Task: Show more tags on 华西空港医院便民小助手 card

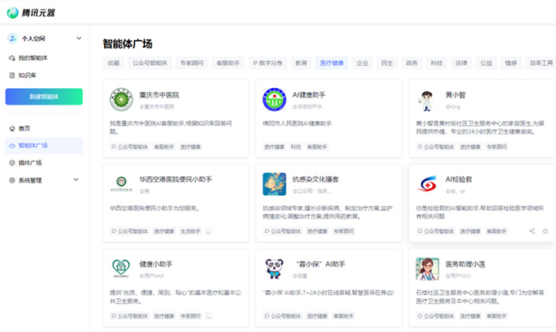Action: pyautogui.click(x=208, y=231)
